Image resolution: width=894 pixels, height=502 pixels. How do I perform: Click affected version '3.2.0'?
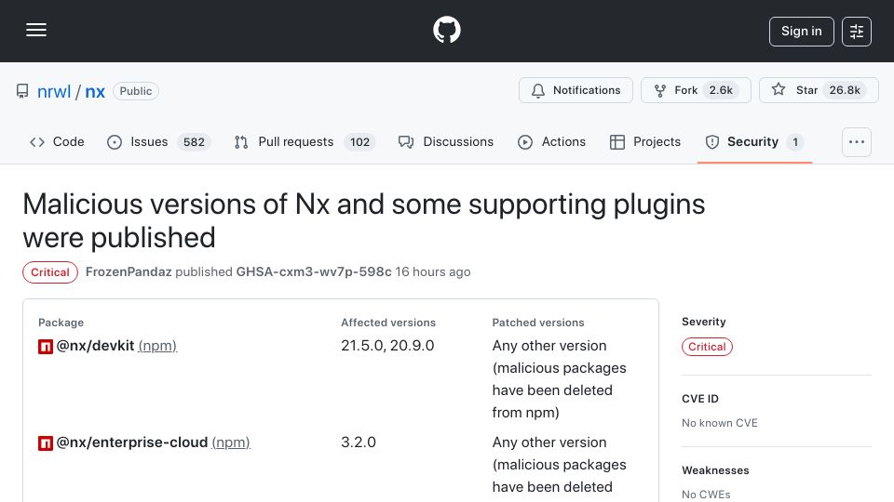[x=358, y=443]
